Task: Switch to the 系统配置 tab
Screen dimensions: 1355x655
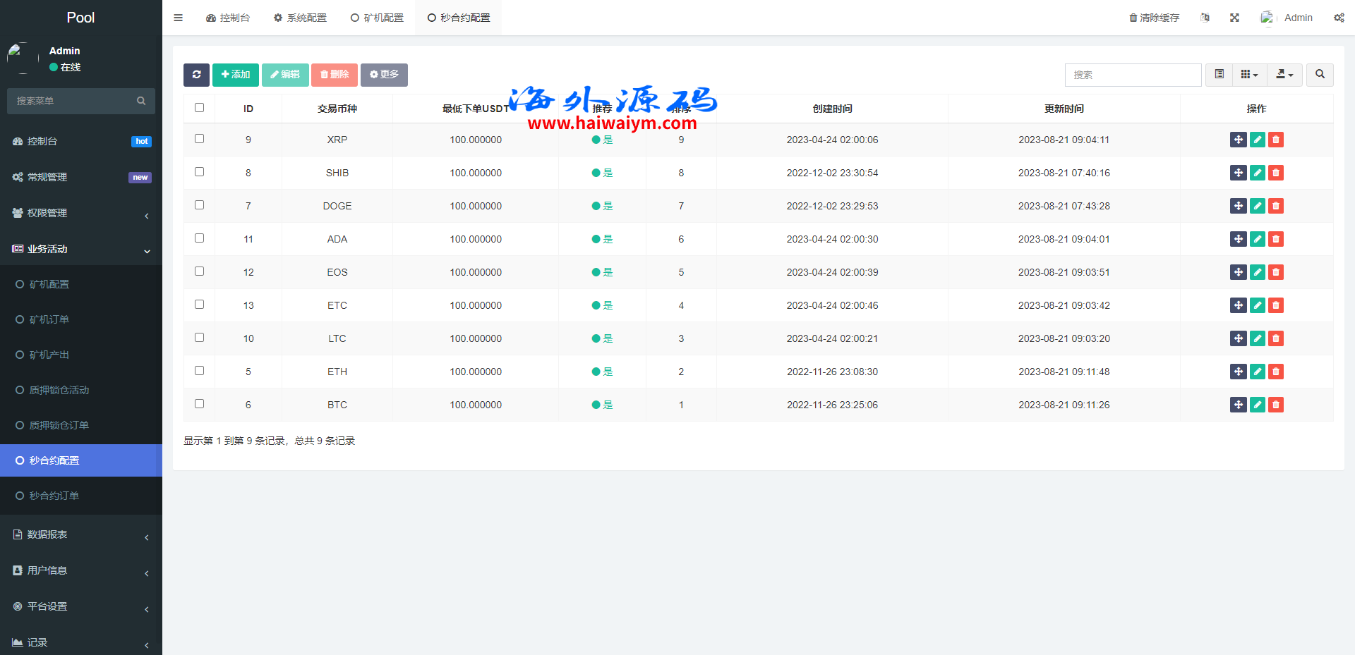Action: 300,18
